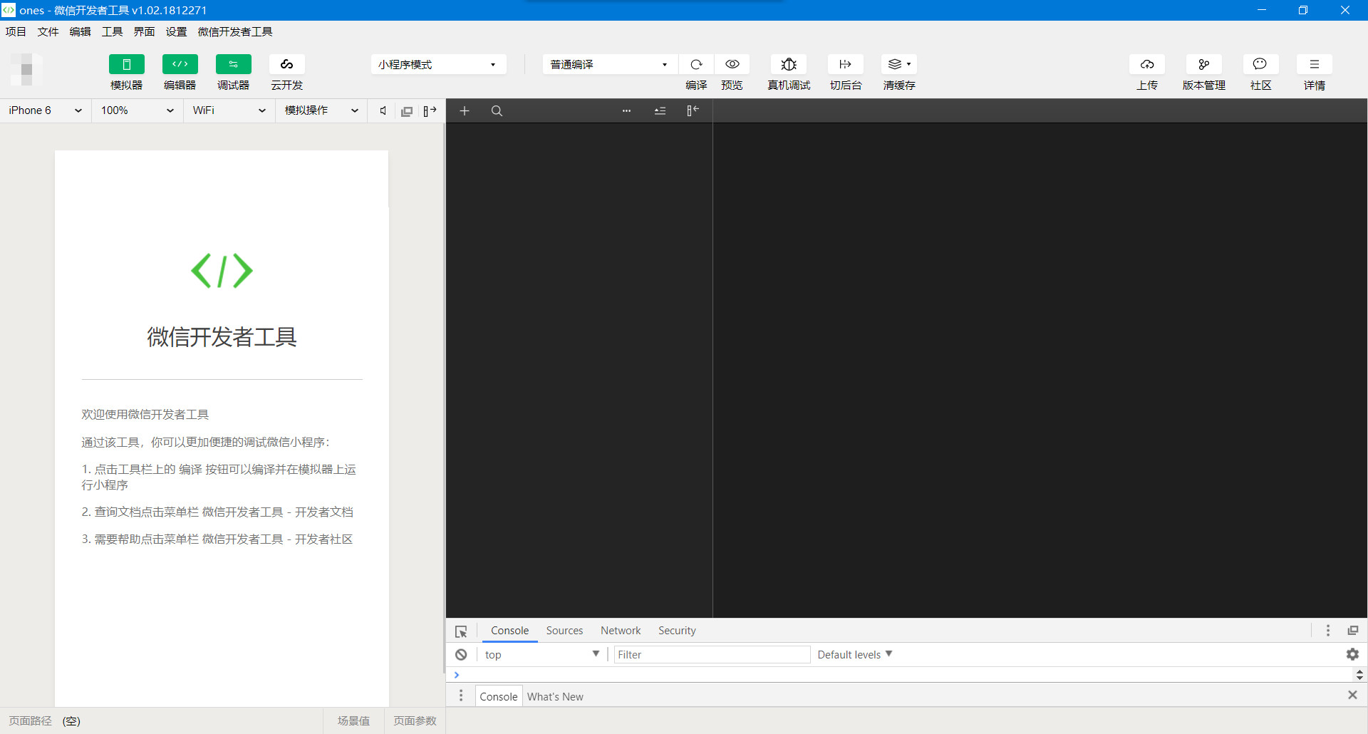Open the 编辑 menu
This screenshot has height=734, width=1368.
(x=80, y=31)
